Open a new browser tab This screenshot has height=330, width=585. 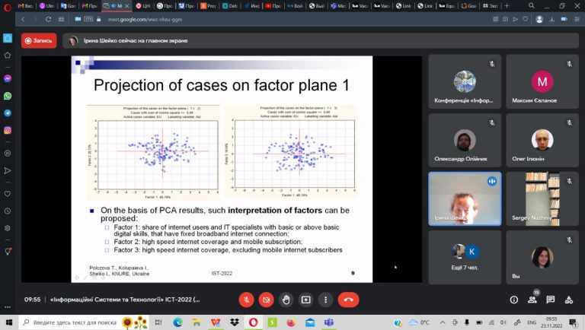click(x=507, y=5)
